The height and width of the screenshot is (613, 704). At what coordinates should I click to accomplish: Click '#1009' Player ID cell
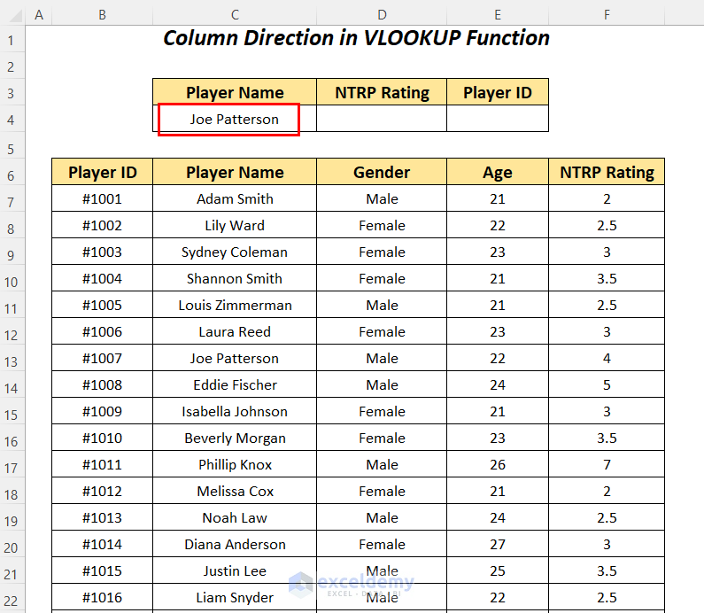click(x=103, y=411)
